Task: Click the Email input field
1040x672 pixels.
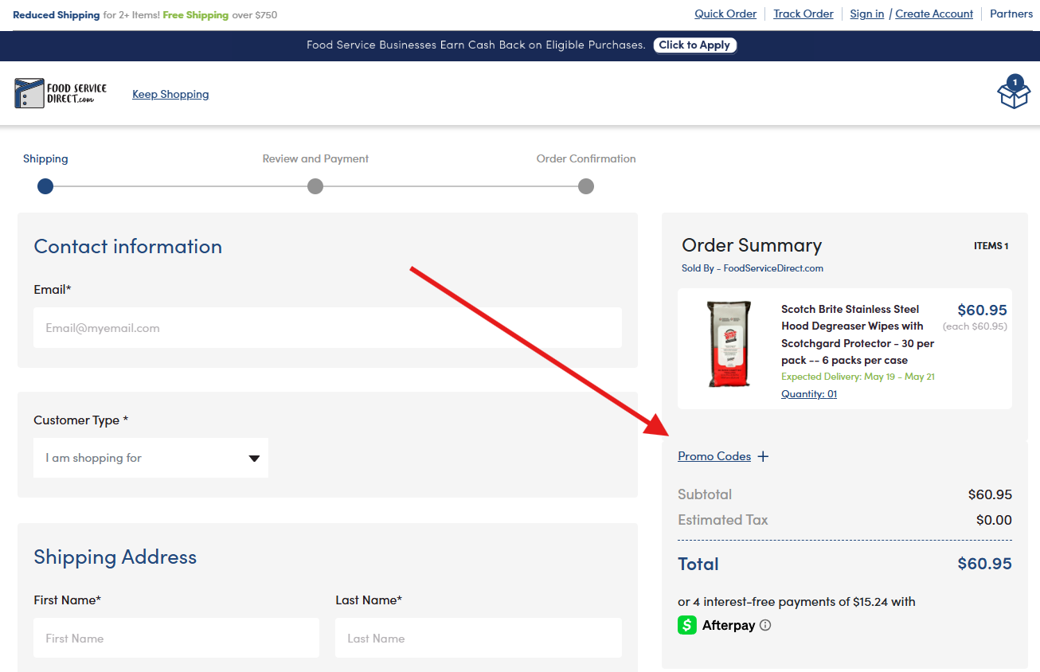Action: tap(326, 327)
